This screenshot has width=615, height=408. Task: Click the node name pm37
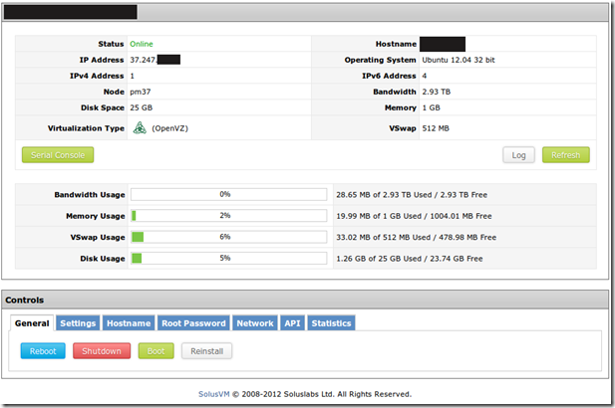coord(140,92)
